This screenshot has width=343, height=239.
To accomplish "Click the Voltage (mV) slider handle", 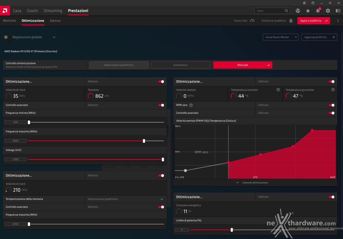I will point(163,159).
